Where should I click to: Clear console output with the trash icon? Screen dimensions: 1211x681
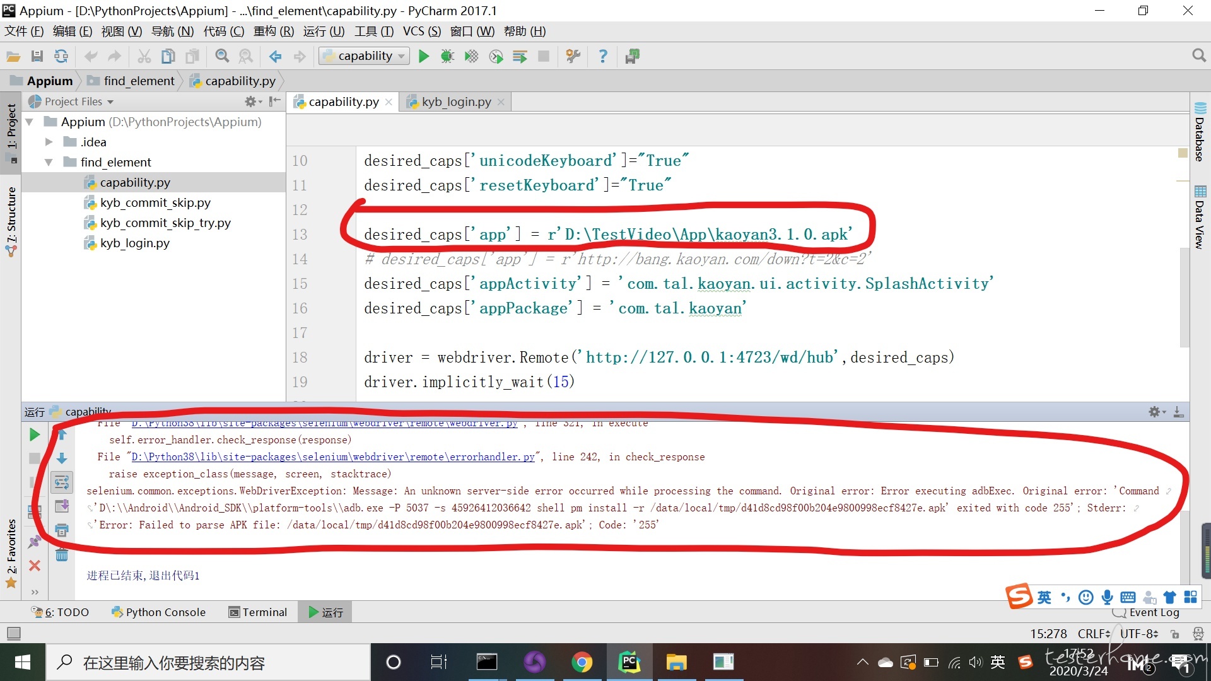click(x=62, y=555)
